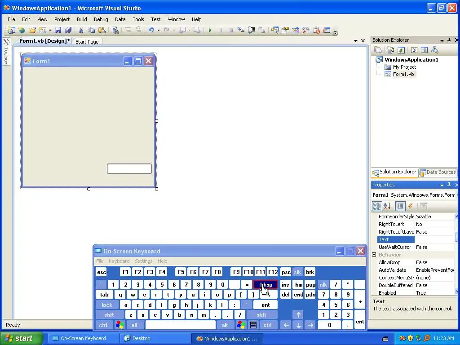Click the Open File folder icon

tap(32, 30)
